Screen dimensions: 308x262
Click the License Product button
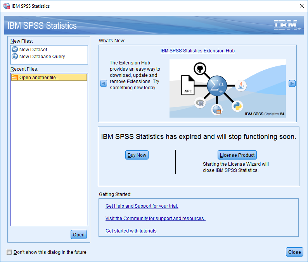237,155
